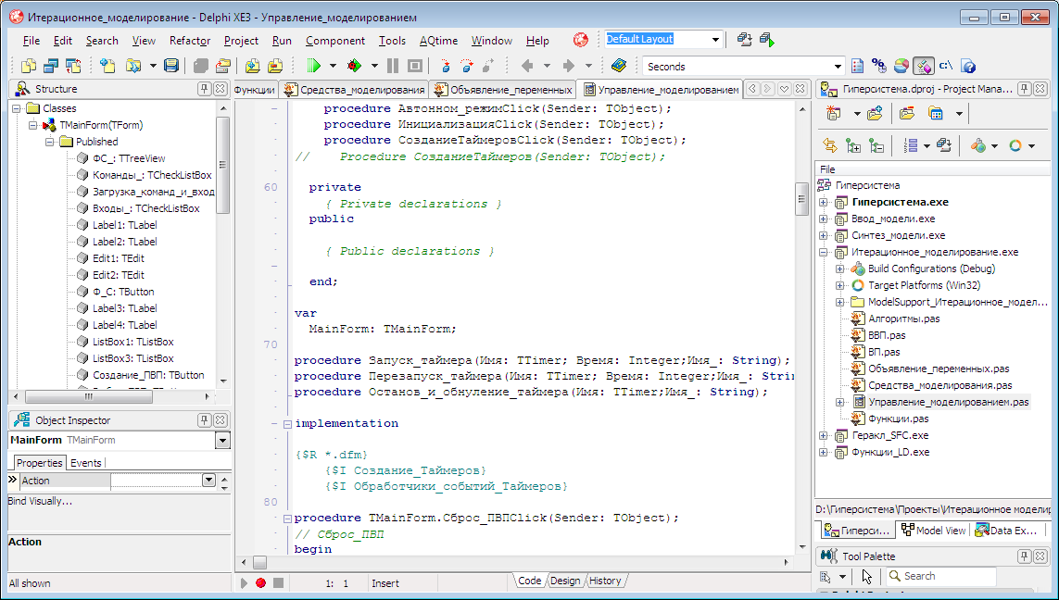
Task: Click the Save All disk icon
Action: tap(170, 66)
